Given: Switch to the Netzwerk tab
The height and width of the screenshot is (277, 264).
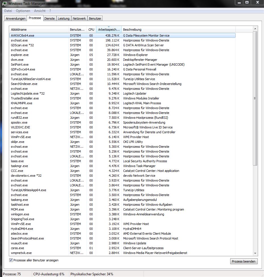Looking at the screenshot, I should point(79,18).
